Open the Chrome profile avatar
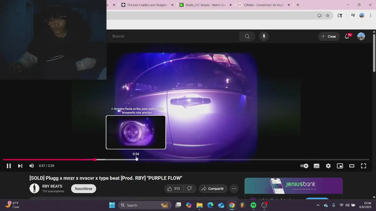 click(x=362, y=16)
